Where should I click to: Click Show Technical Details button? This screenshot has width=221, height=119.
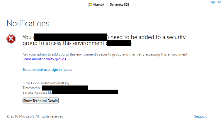tap(40, 100)
